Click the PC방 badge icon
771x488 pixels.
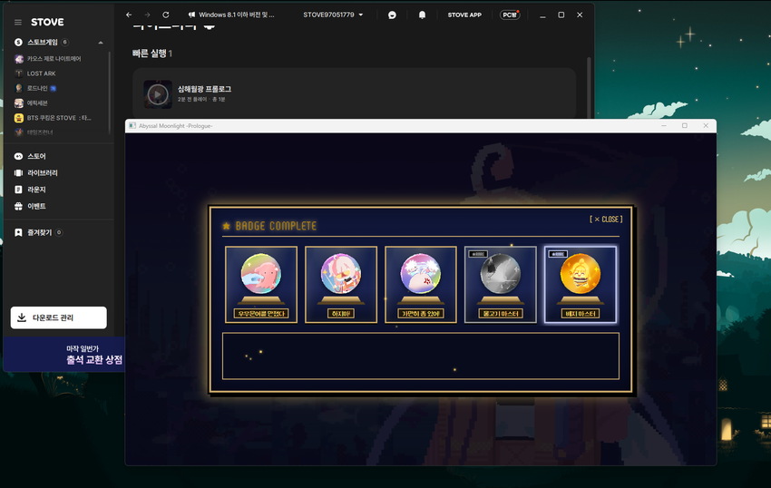510,15
